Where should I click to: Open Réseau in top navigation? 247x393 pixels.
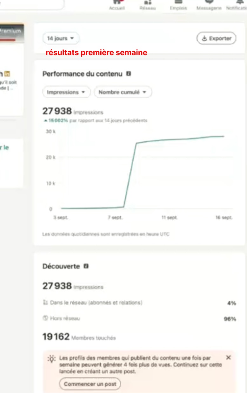click(148, 5)
